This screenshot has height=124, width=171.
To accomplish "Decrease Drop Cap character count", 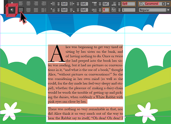I will pos(119,11).
